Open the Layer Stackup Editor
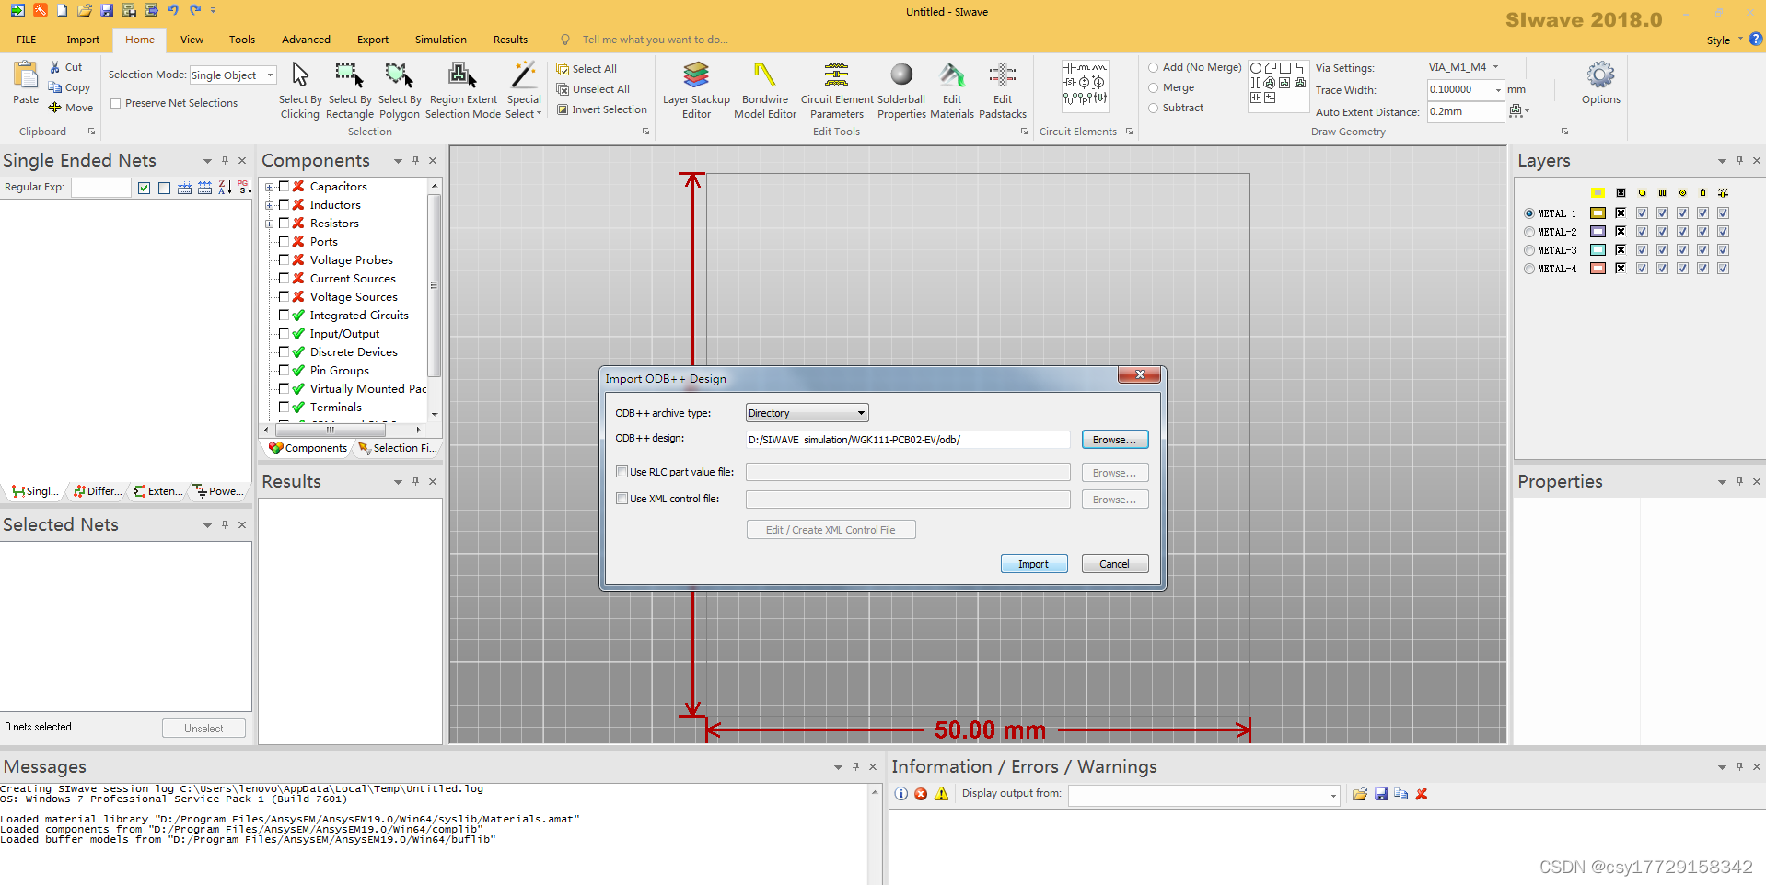Screen dimensions: 1766x885 coord(696,90)
